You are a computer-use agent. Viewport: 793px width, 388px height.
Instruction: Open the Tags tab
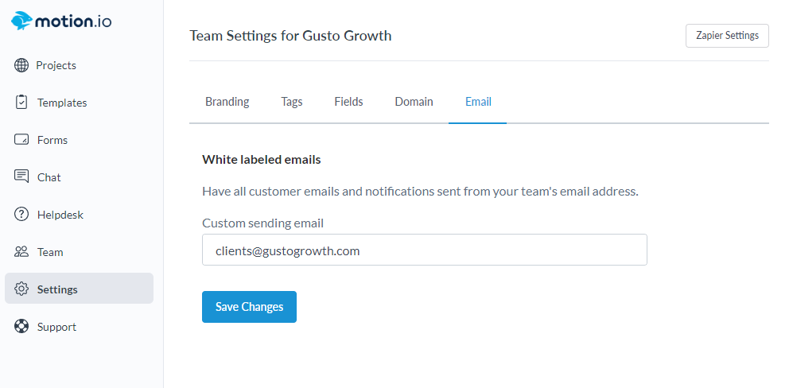292,102
